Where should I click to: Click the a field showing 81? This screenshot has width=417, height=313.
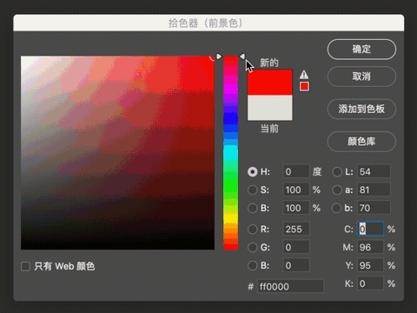coord(374,190)
